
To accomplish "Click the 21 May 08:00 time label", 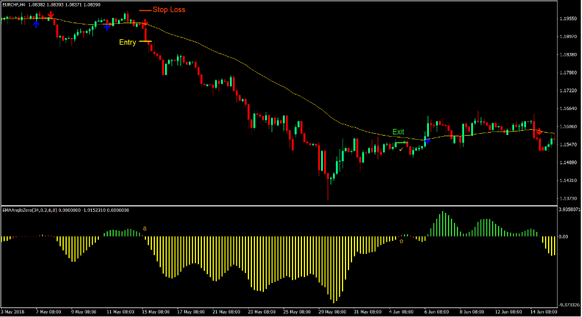I will pyautogui.click(x=226, y=312).
